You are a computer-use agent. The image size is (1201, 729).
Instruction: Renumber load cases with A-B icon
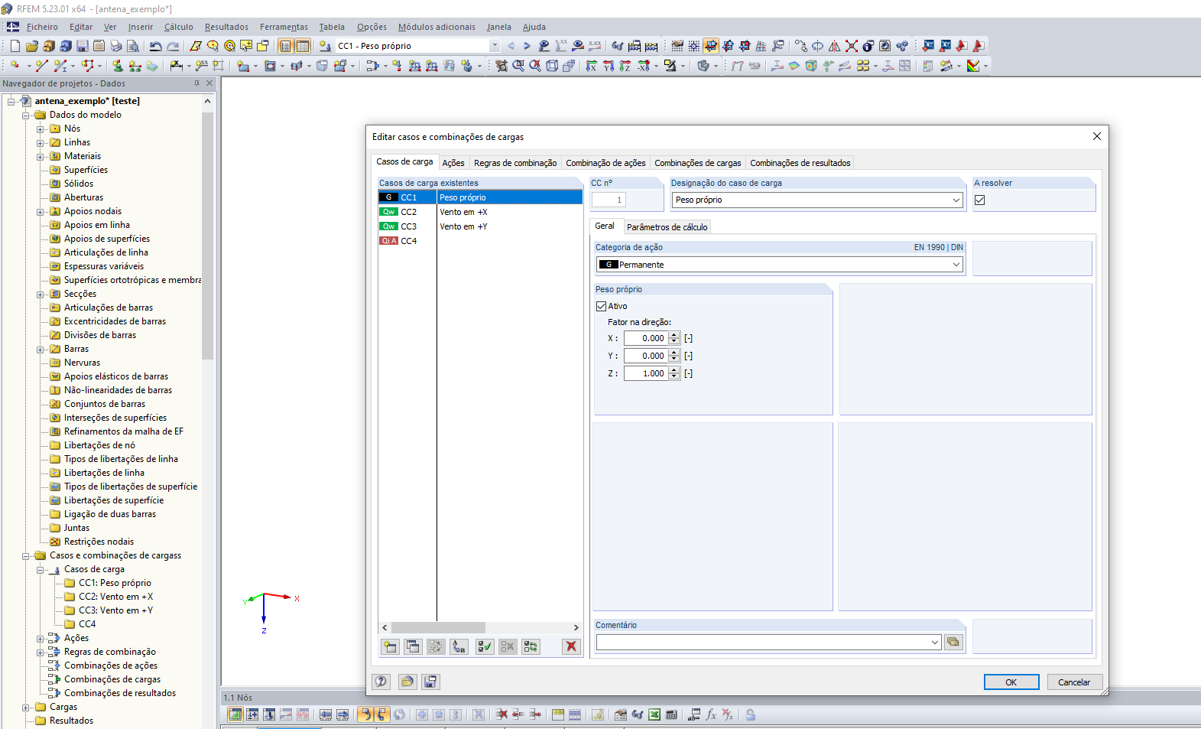pyautogui.click(x=459, y=646)
